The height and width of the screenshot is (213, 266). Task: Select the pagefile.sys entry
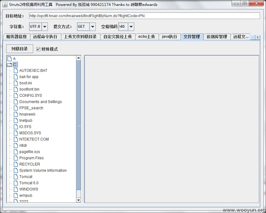click(29, 152)
